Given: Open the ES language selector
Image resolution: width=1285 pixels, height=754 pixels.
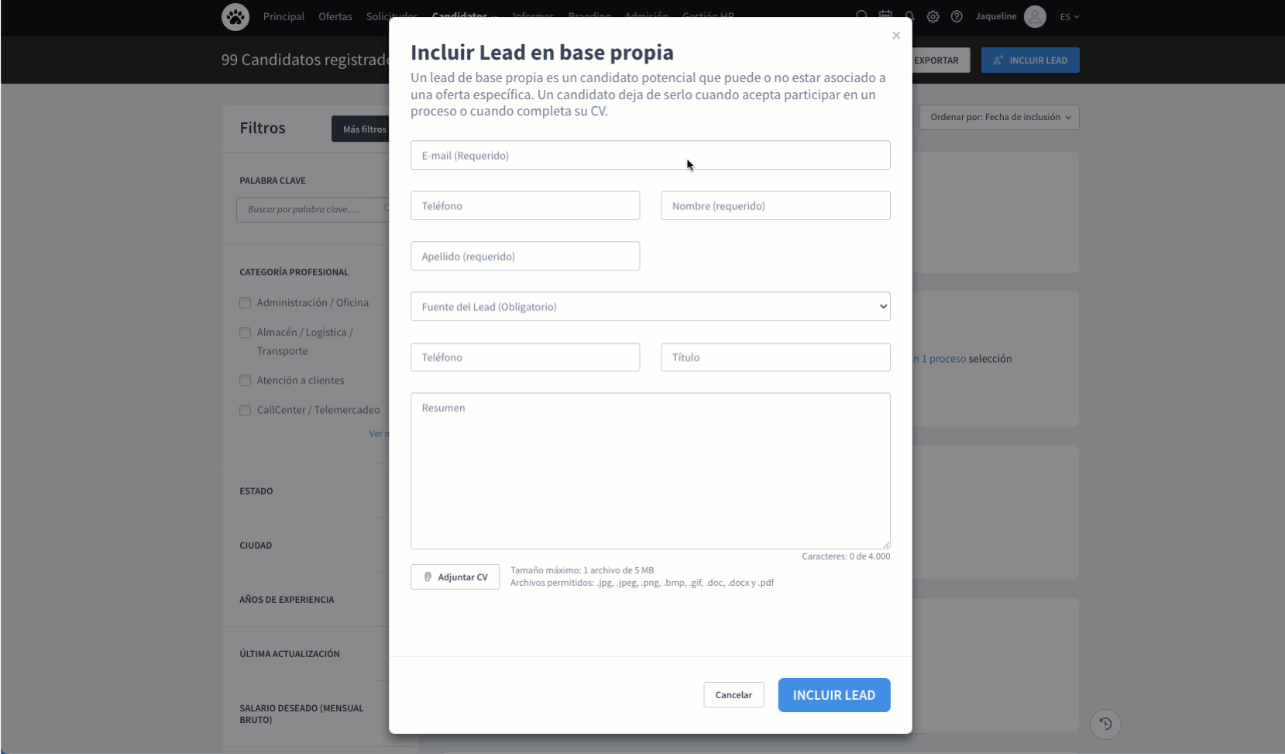Looking at the screenshot, I should [1069, 16].
